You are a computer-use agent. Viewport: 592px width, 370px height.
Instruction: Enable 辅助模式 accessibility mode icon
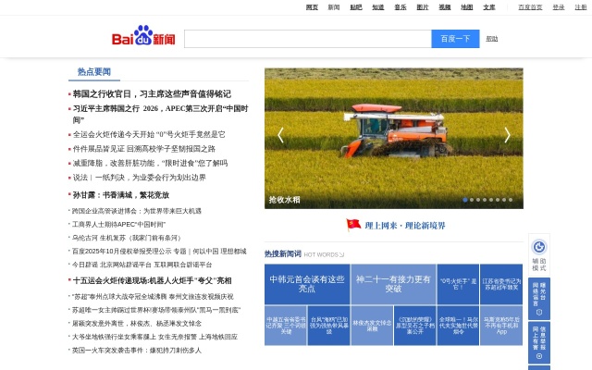click(539, 247)
